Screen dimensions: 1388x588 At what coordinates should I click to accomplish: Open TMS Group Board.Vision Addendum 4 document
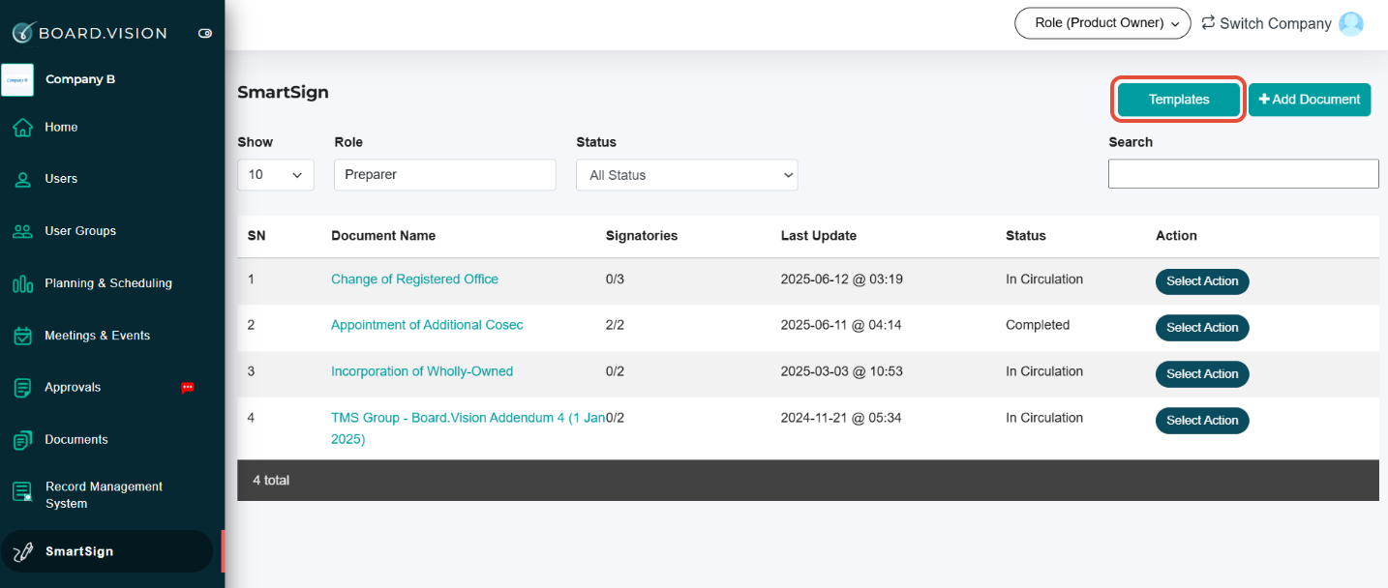468,428
